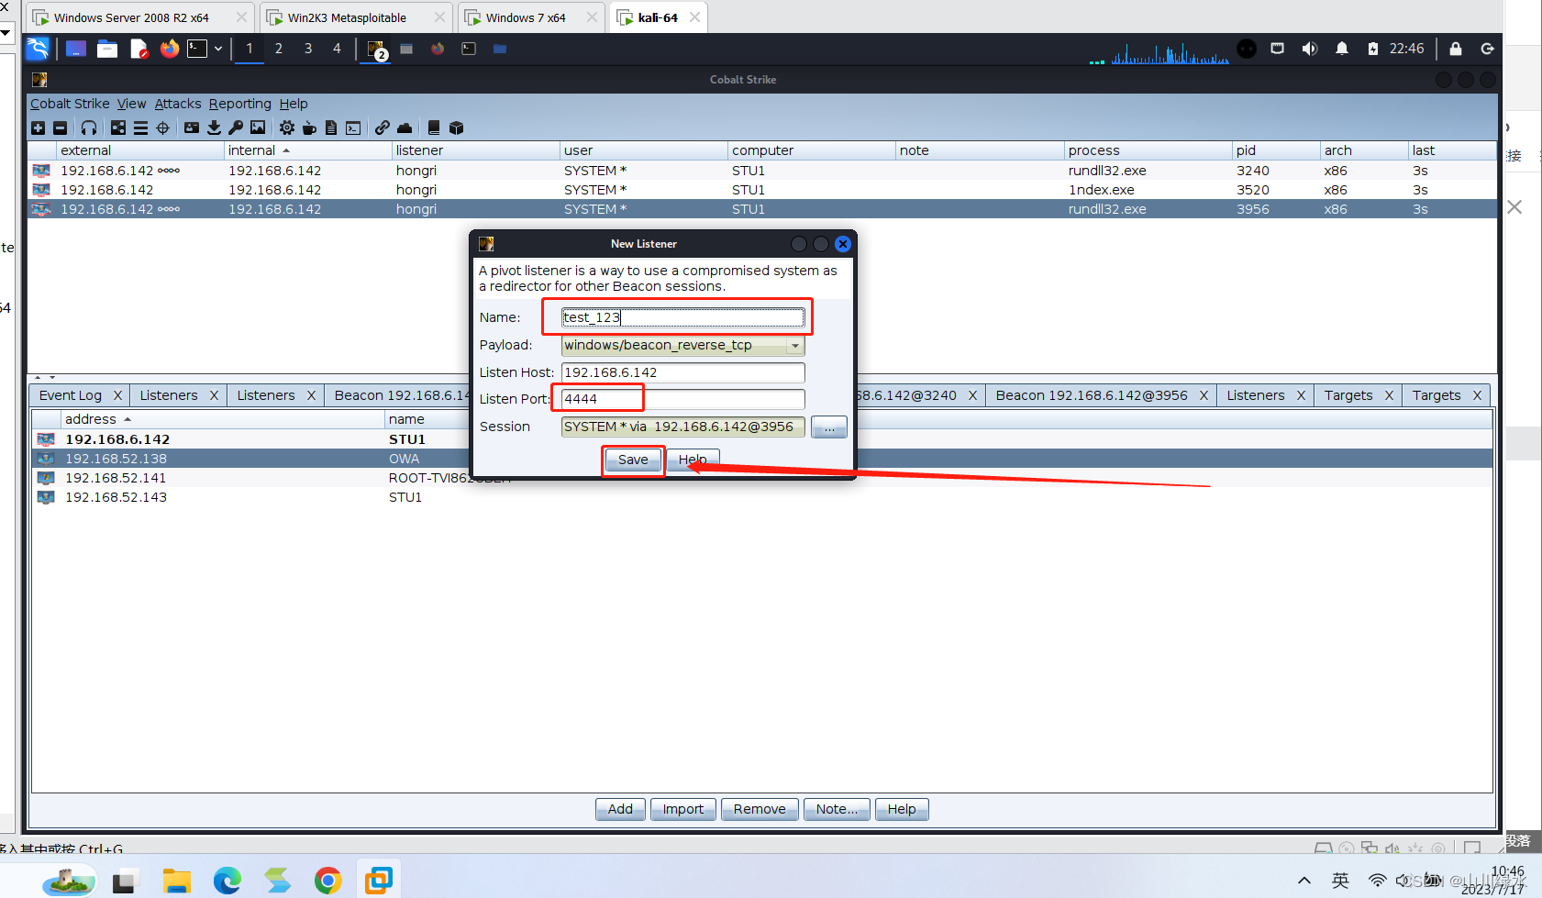Sort sessions by internal column header
The height and width of the screenshot is (898, 1542).
307,150
